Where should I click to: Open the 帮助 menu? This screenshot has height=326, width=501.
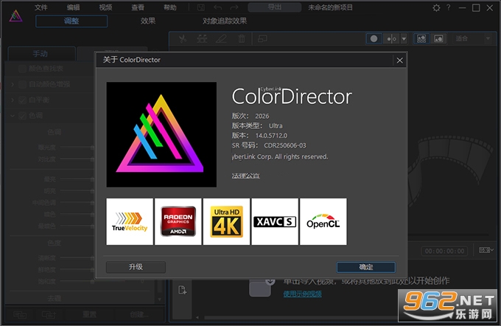(x=170, y=7)
